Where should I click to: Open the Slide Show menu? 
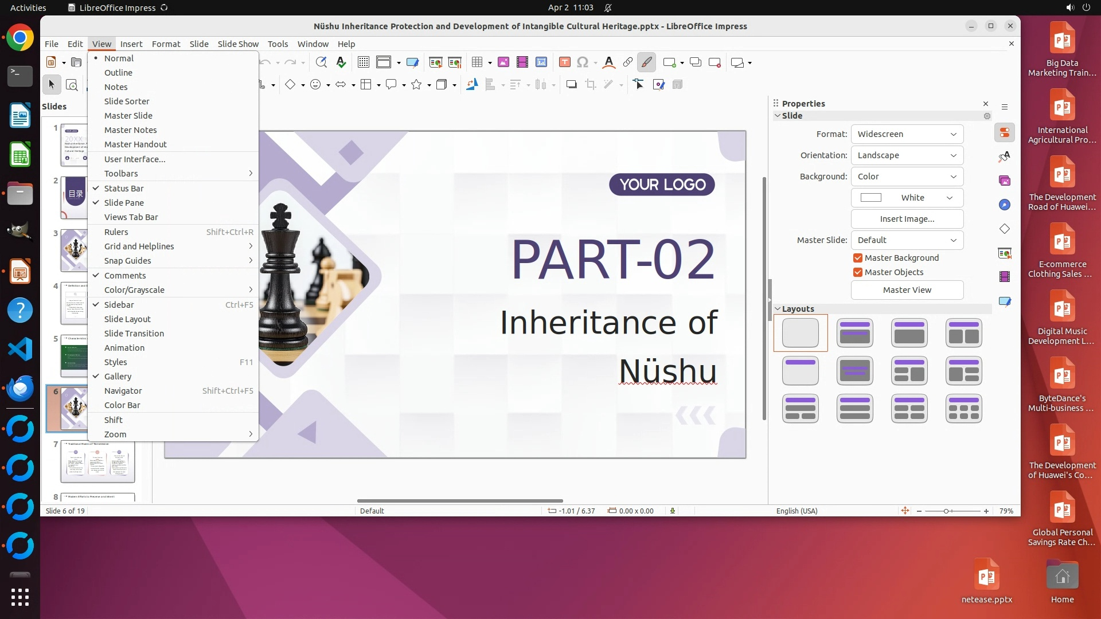tap(238, 44)
